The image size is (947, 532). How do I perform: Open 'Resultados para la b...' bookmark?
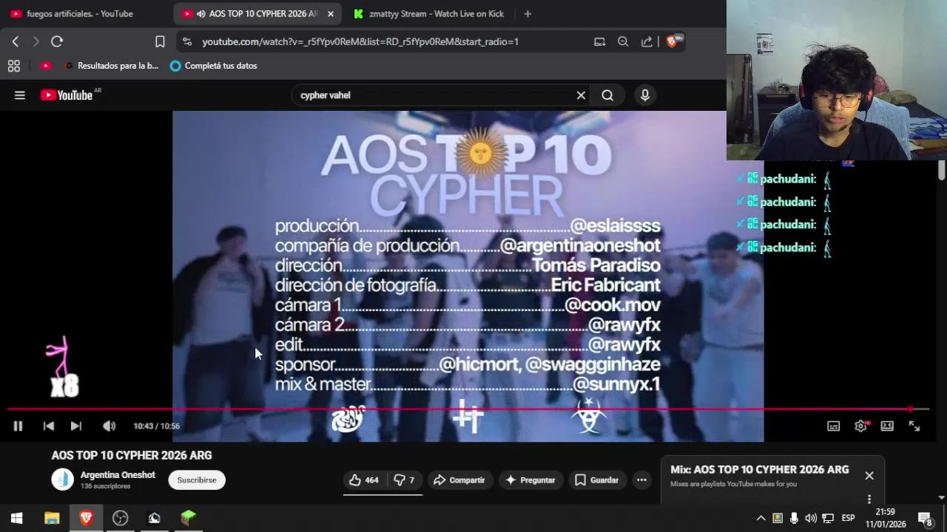(x=112, y=66)
